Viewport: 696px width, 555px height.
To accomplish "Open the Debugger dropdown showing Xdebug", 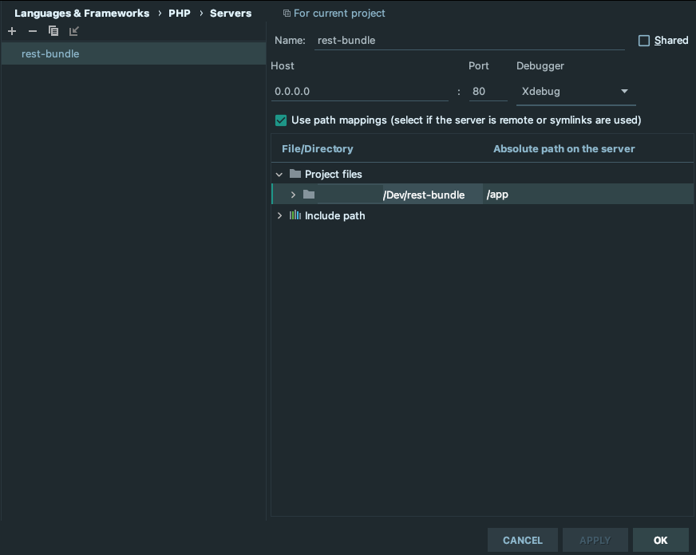I will click(575, 92).
